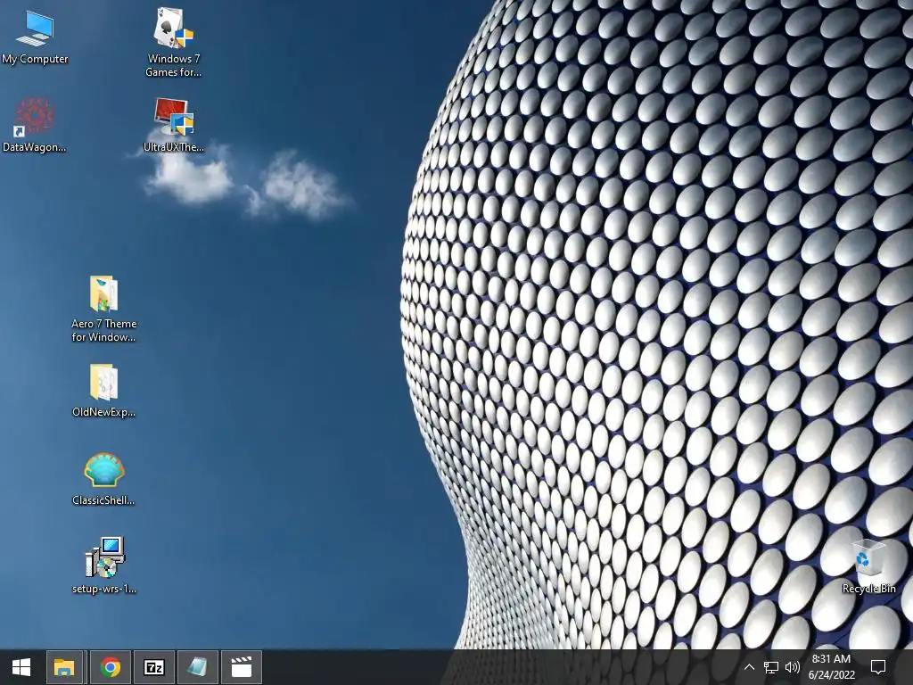
Task: Open File Explorer from the taskbar
Action: click(66, 667)
